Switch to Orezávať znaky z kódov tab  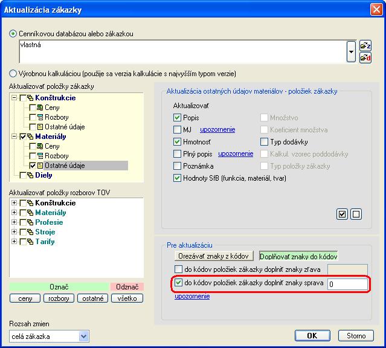coord(214,256)
